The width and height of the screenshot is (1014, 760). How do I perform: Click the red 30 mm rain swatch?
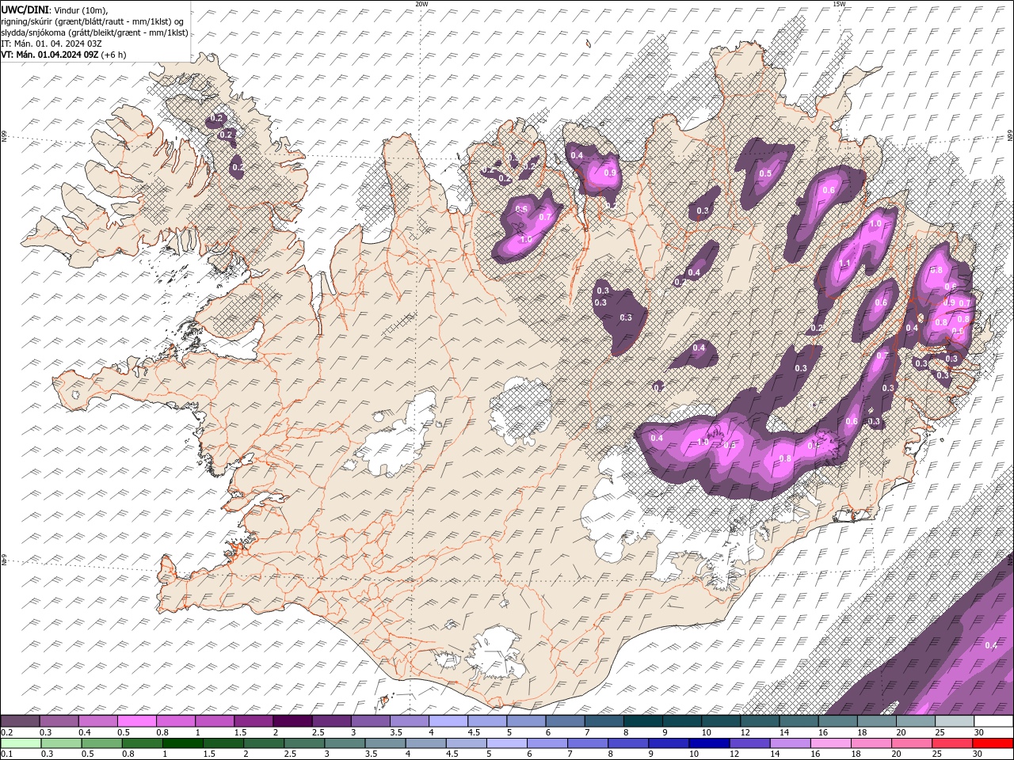pyautogui.click(x=993, y=743)
